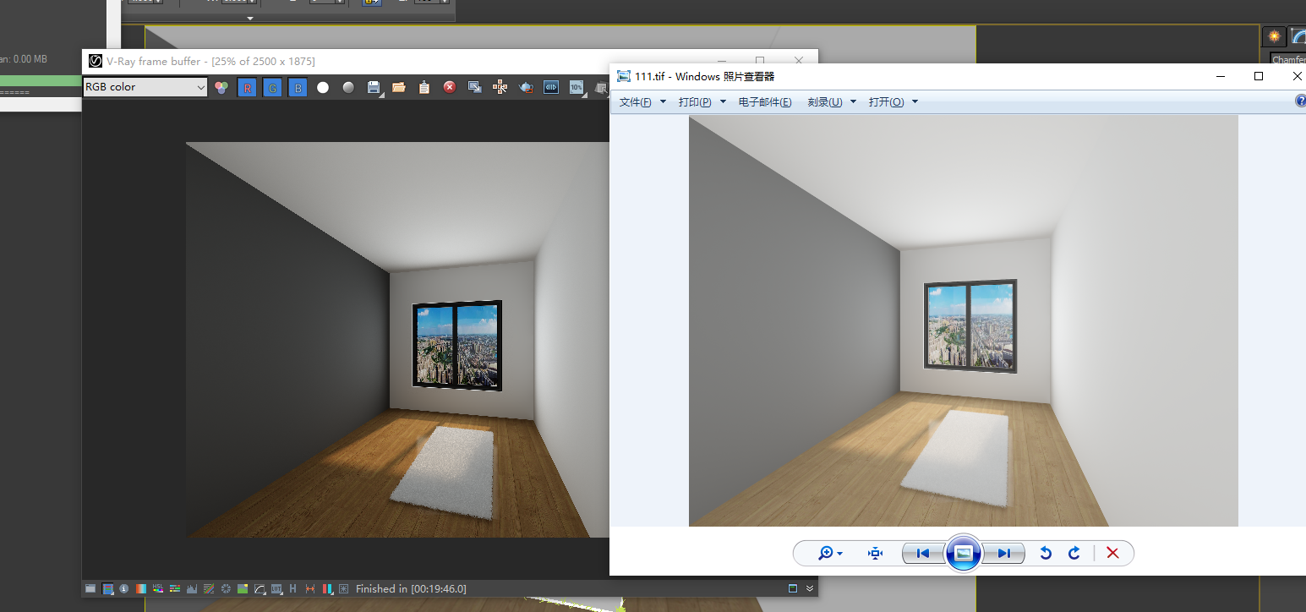Viewport: 1306px width, 612px height.
Task: Toggle force color clamping icon in VFB
Action: 107,588
